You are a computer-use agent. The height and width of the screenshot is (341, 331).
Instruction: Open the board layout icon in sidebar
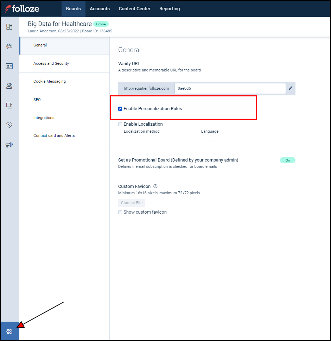click(x=9, y=27)
